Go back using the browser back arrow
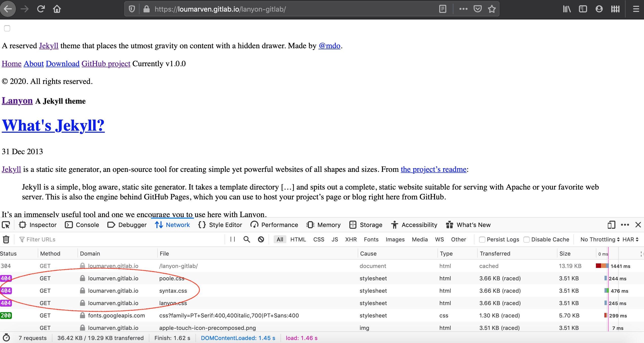Screen dimensions: 644x343 coord(8,9)
